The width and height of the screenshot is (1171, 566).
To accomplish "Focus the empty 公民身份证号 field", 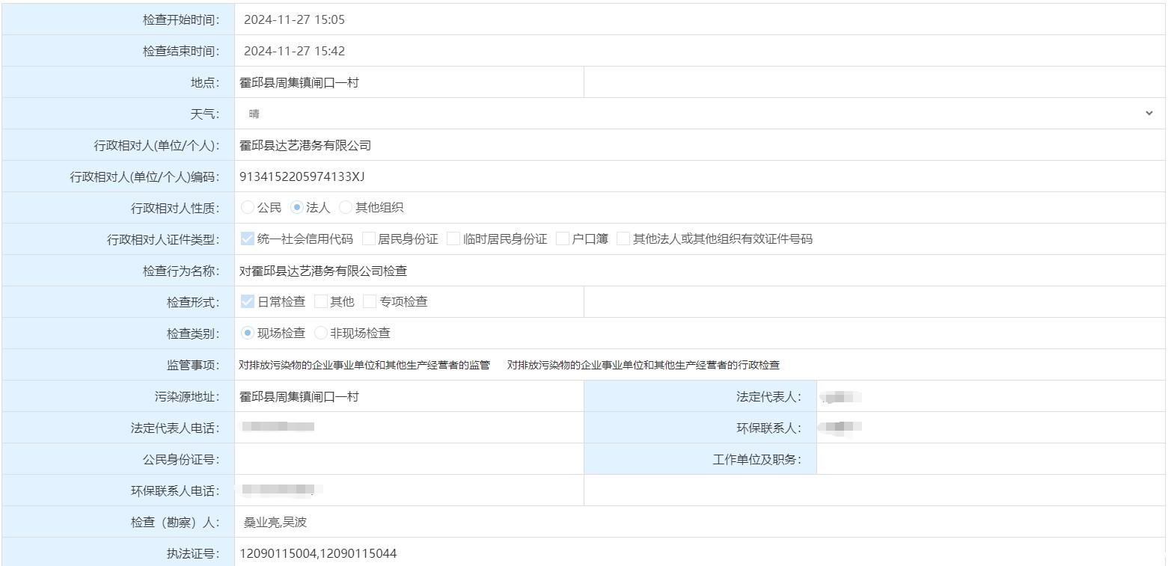I will 409,459.
